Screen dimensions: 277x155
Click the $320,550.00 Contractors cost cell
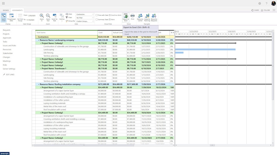(105, 37)
